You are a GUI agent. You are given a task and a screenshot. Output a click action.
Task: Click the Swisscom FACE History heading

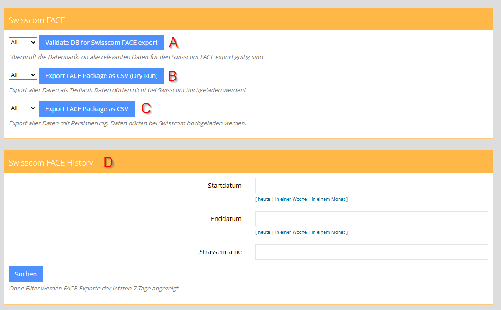(51, 163)
